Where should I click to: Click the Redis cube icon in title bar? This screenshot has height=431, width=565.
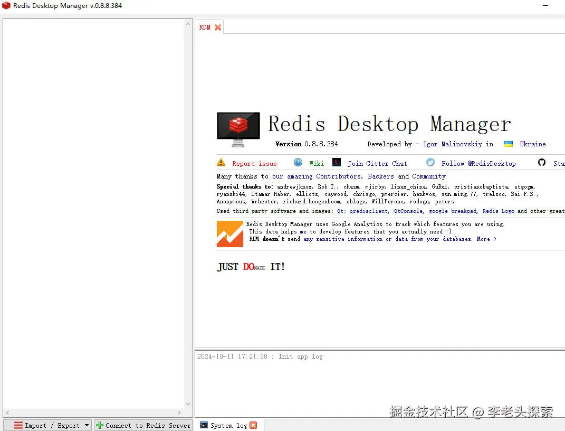(6, 5)
